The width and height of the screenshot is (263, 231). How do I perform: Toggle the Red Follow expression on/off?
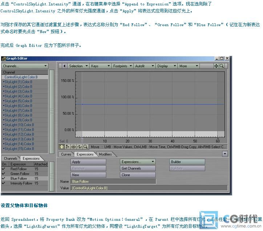4,169
